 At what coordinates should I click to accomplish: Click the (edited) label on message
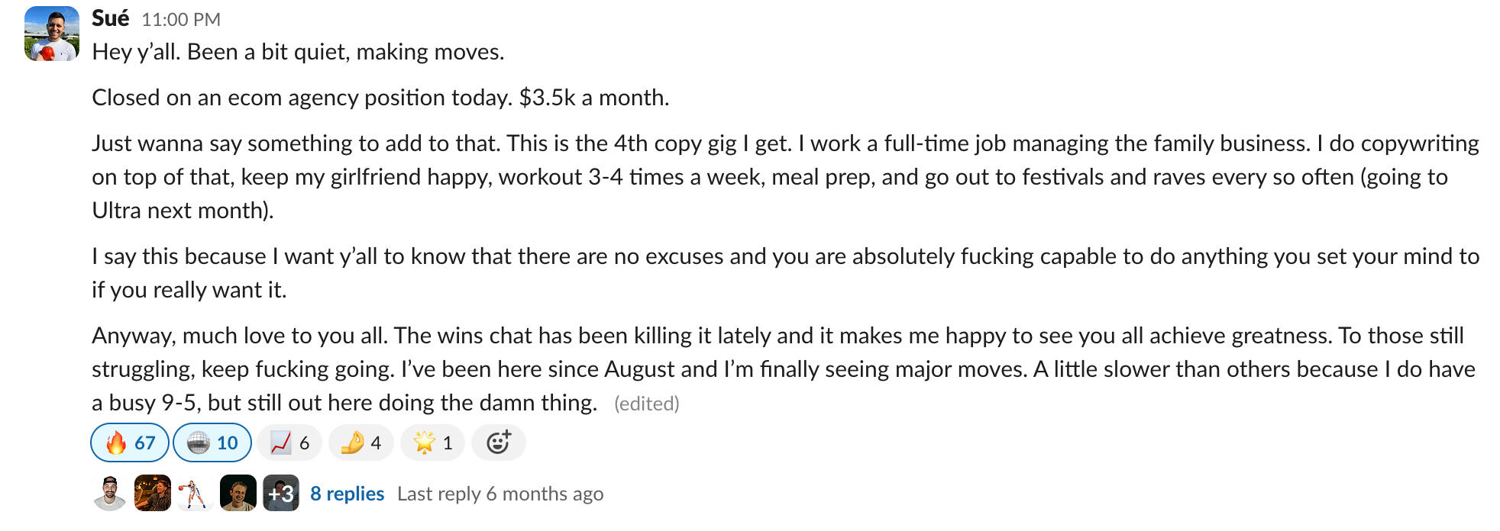[x=646, y=404]
